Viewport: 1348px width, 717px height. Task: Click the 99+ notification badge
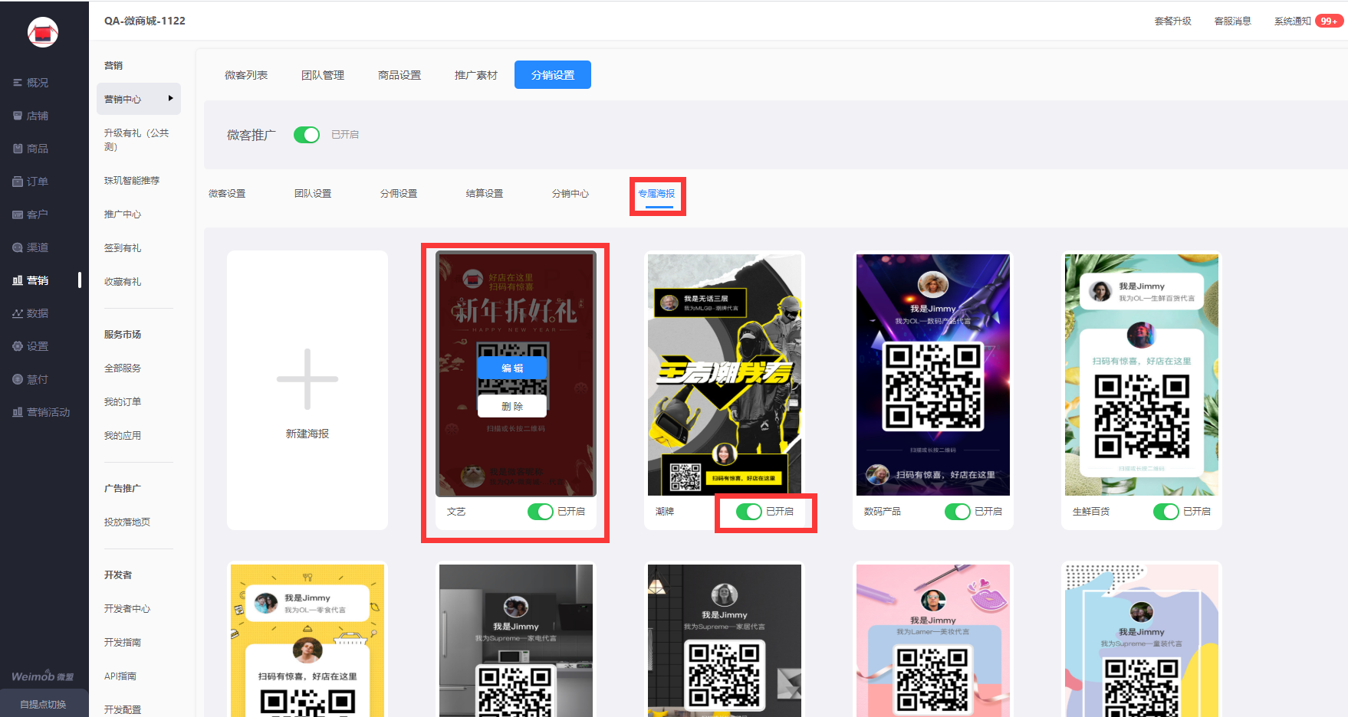1329,21
